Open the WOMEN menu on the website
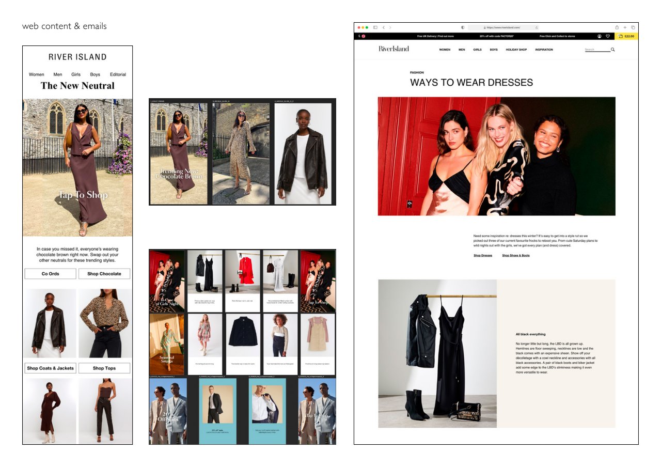 coord(445,50)
